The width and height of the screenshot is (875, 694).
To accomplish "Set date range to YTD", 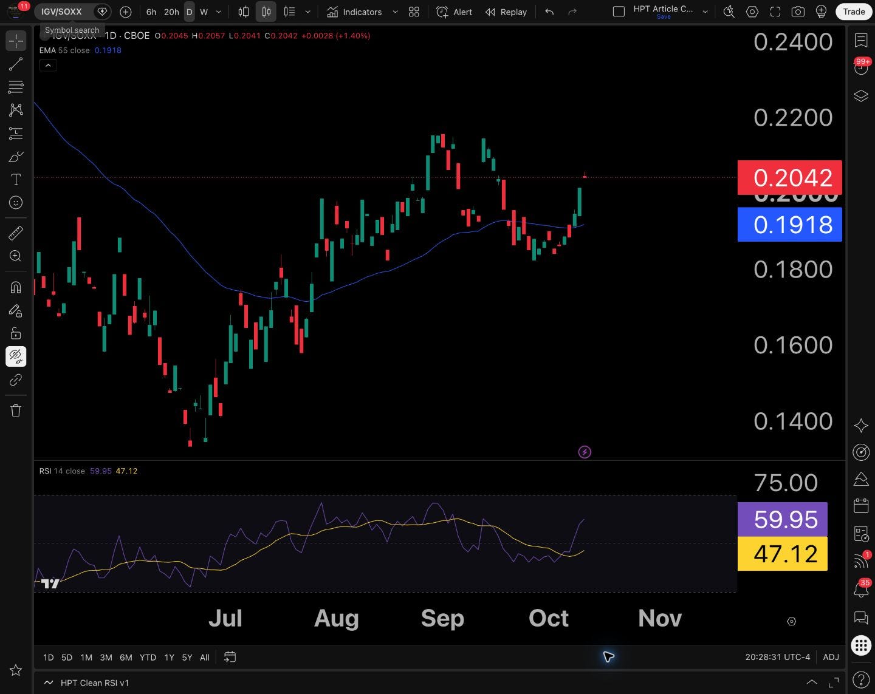I will coord(148,657).
